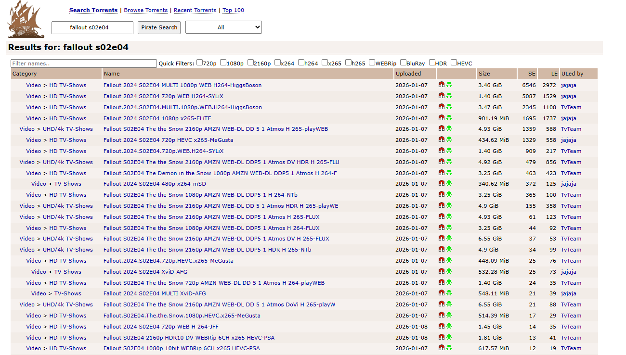Enable the x265 quick filter
626x355 pixels.
click(x=325, y=63)
